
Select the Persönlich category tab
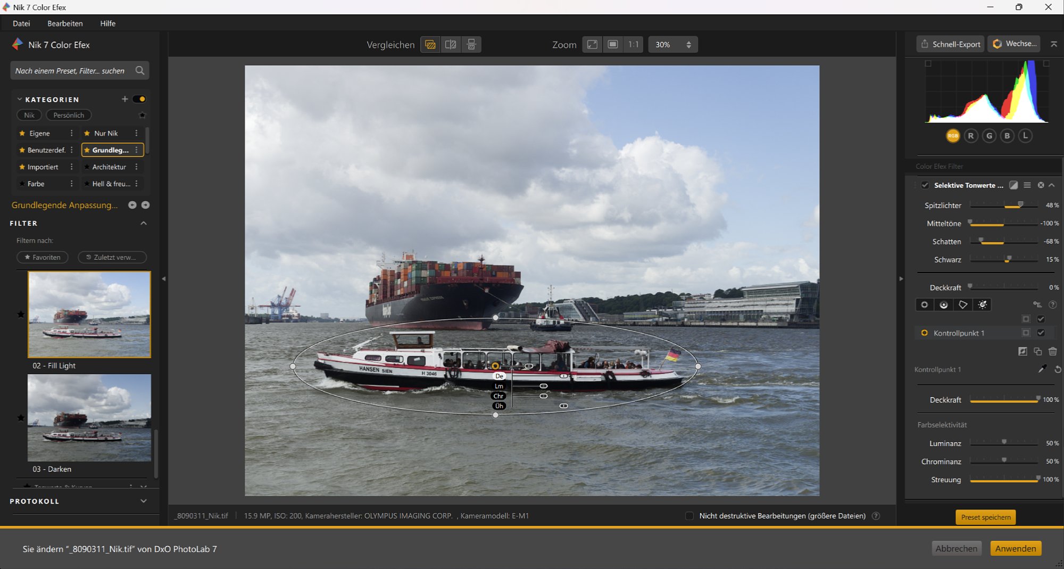pos(69,115)
